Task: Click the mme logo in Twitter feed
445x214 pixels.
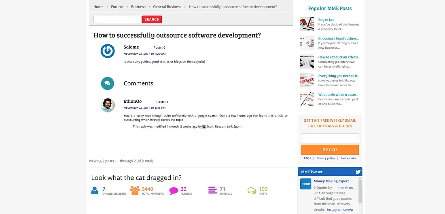Action: 305,184
